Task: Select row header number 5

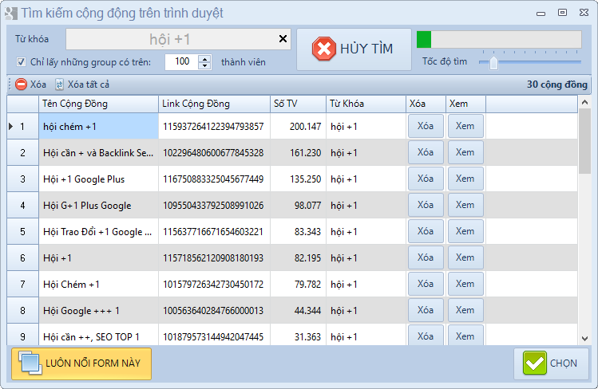Action: coord(22,231)
